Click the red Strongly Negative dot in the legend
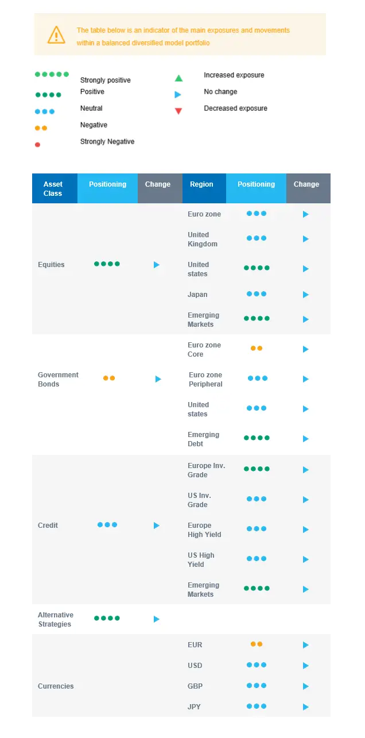The width and height of the screenshot is (365, 738). coord(38,145)
